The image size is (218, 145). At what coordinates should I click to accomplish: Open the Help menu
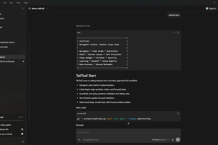tap(26, 3)
